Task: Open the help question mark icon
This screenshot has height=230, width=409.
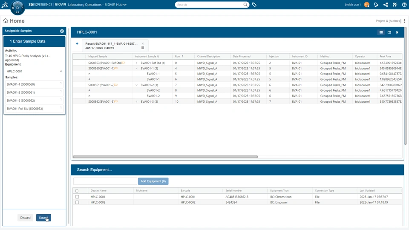Action: [x=404, y=5]
